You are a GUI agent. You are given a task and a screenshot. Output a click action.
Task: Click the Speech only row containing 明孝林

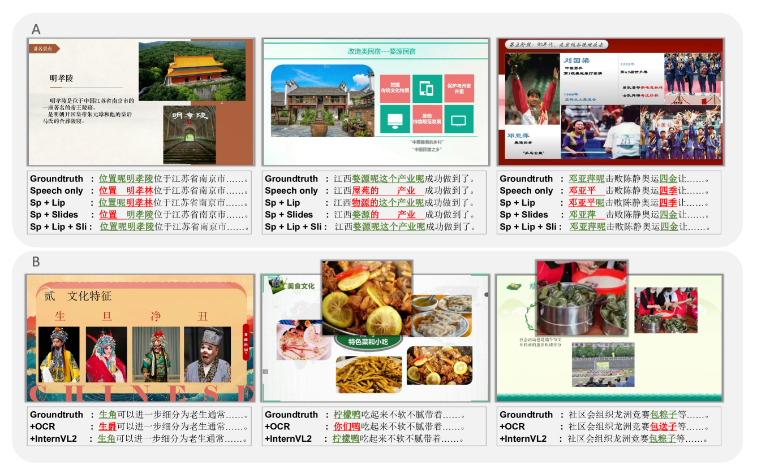pos(139,190)
